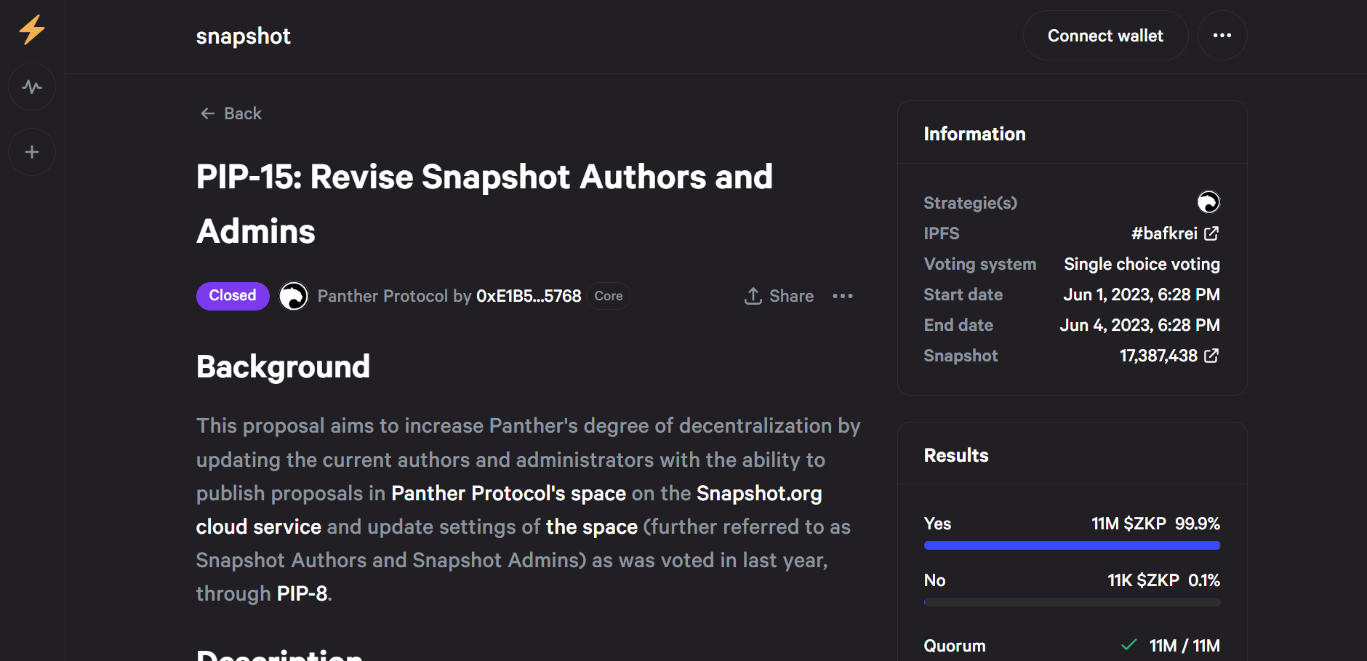Click the Results panel heading
The width and height of the screenshot is (1367, 661).
(956, 455)
